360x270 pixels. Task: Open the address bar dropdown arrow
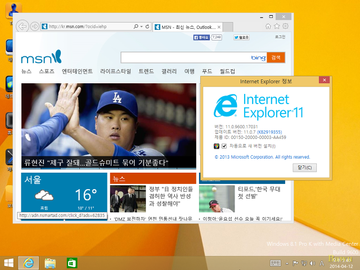coord(142,26)
